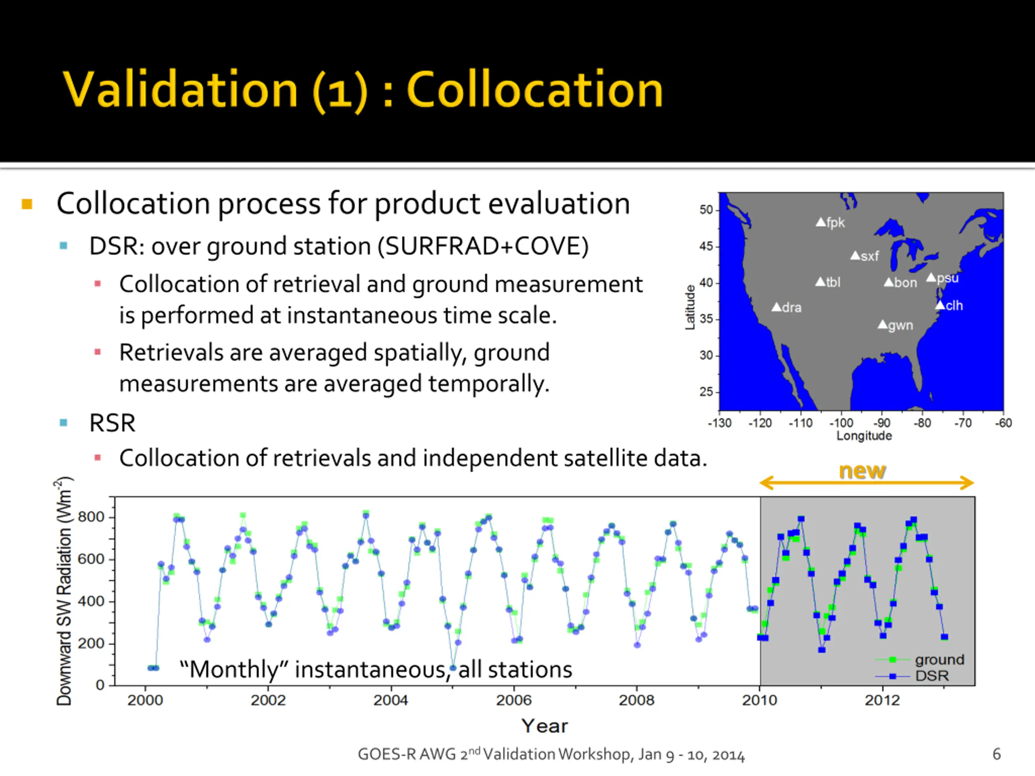Click the '2012' tick label on year axis
The image size is (1035, 776).
point(883,700)
